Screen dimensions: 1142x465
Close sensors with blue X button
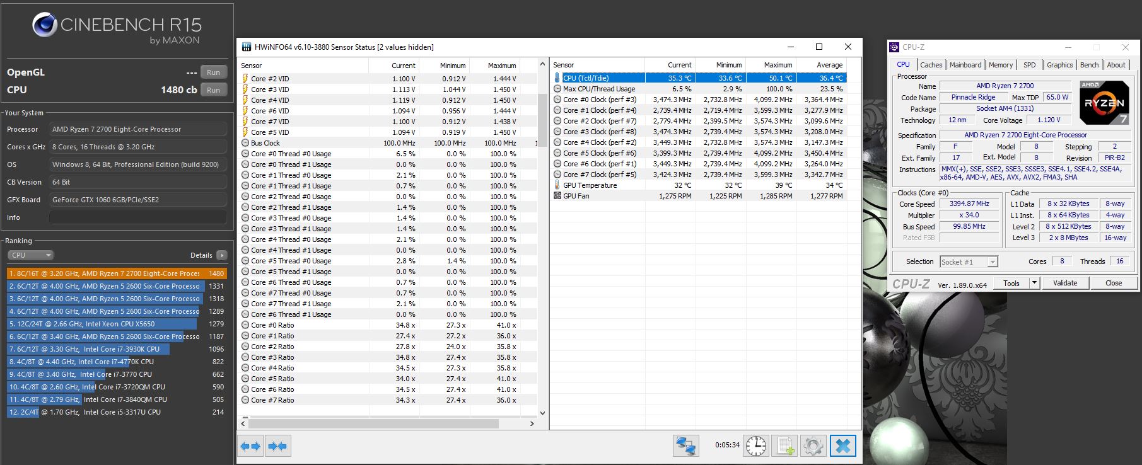click(x=842, y=446)
